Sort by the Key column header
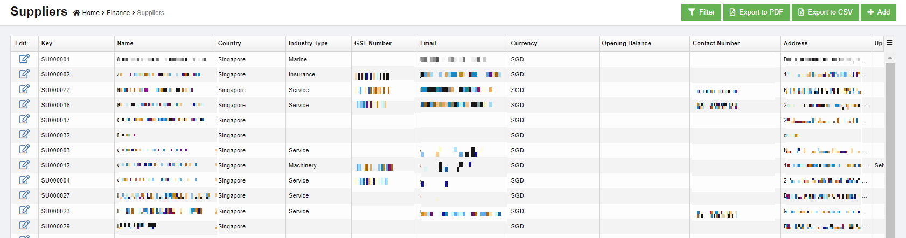The height and width of the screenshot is (238, 906). tap(47, 43)
